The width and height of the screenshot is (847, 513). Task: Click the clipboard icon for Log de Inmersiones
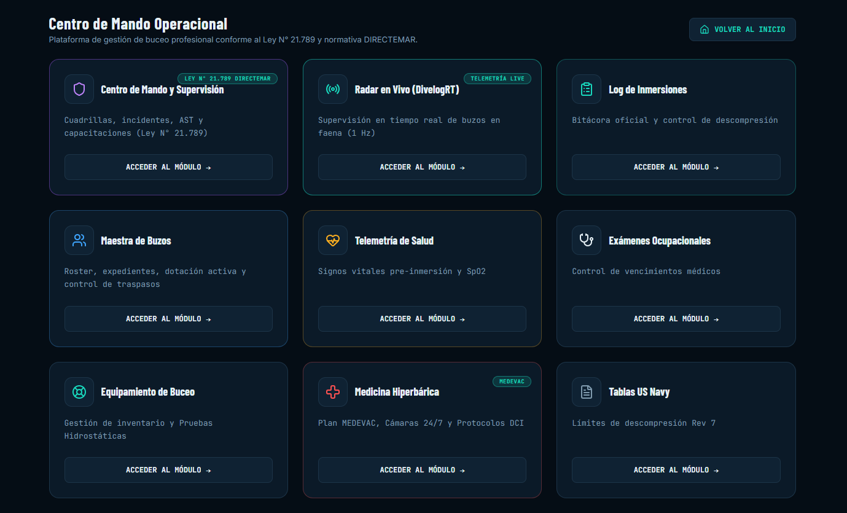(587, 89)
